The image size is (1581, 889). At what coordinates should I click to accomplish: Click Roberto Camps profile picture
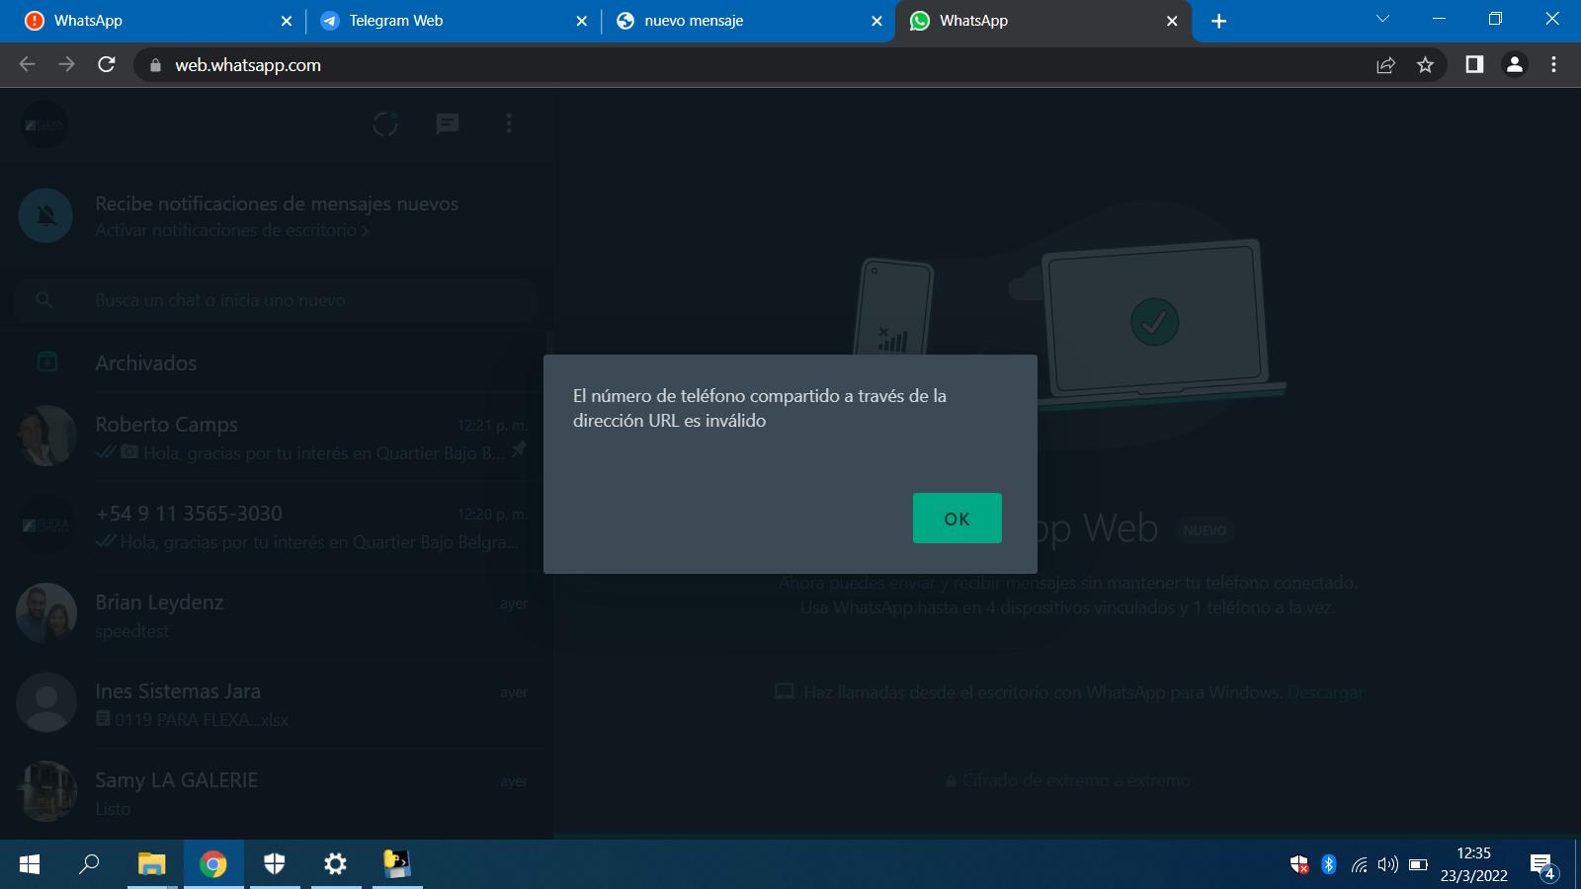click(x=46, y=436)
